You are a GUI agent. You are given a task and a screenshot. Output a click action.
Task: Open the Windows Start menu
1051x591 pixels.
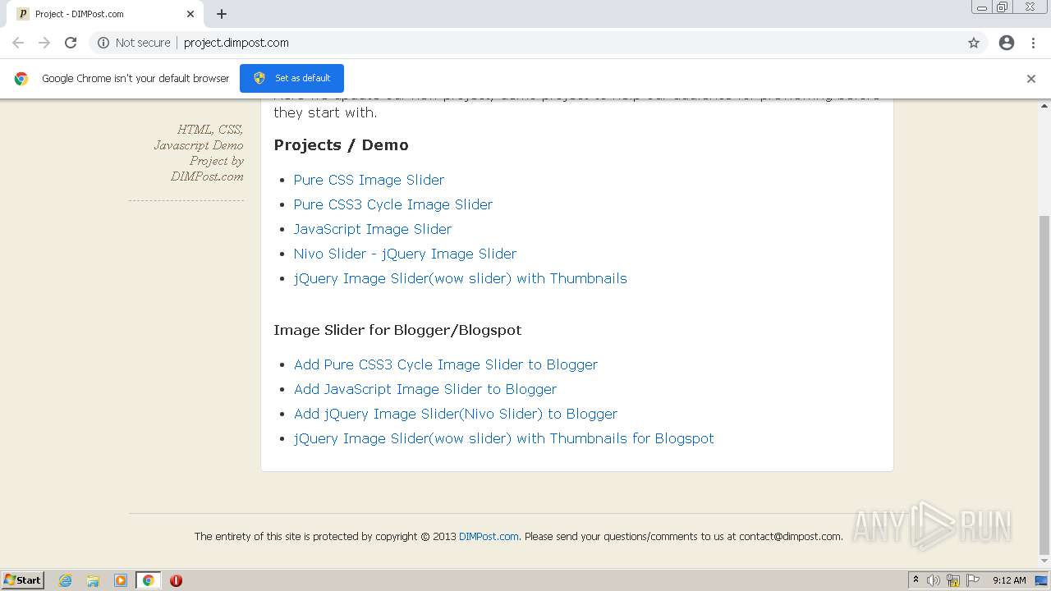(23, 580)
